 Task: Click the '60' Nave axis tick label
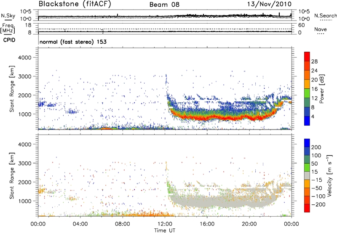[x=302, y=25]
